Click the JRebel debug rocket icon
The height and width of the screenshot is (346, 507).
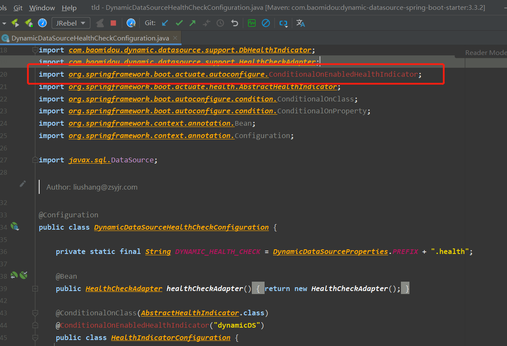pos(28,23)
